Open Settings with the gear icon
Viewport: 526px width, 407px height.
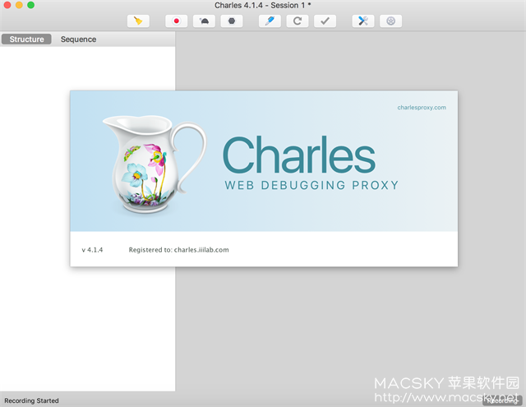390,21
